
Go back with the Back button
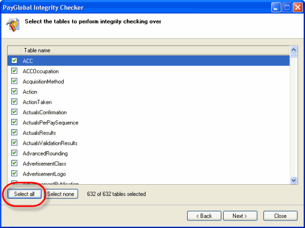pyautogui.click(x=204, y=216)
